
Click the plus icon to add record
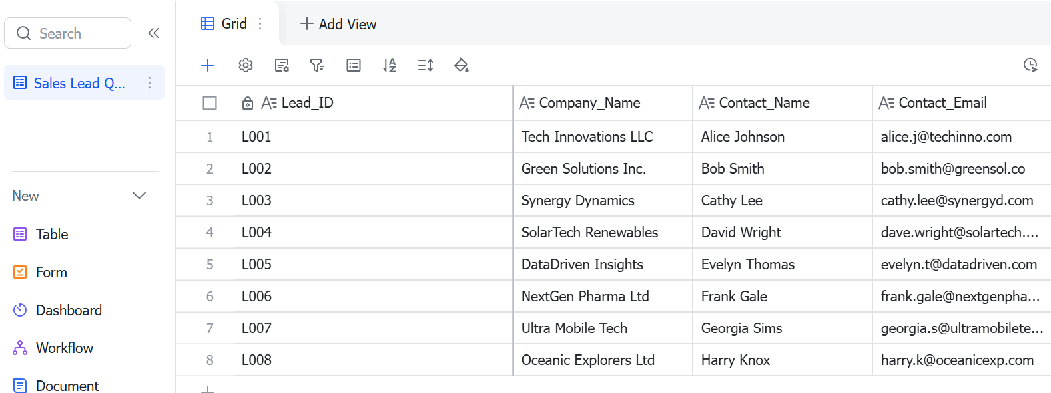pyautogui.click(x=208, y=65)
